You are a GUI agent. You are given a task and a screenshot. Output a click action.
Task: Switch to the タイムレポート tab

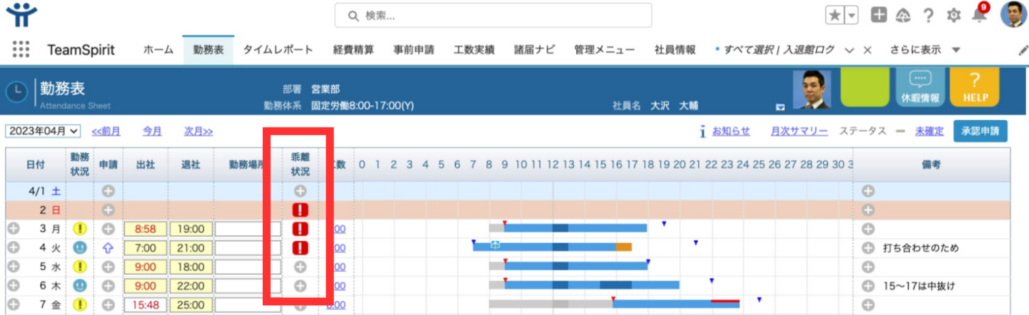coord(277,50)
